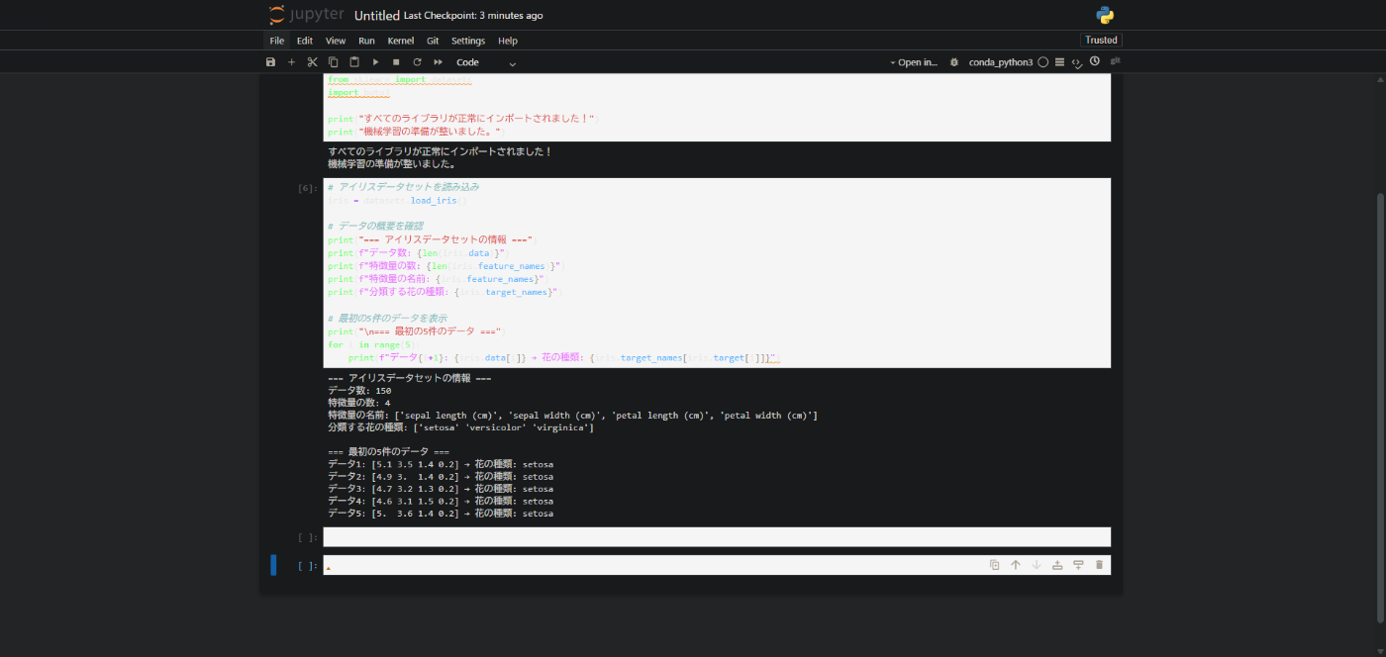The width and height of the screenshot is (1386, 657).
Task: Click the 'データ5' output row
Action: 441,514
